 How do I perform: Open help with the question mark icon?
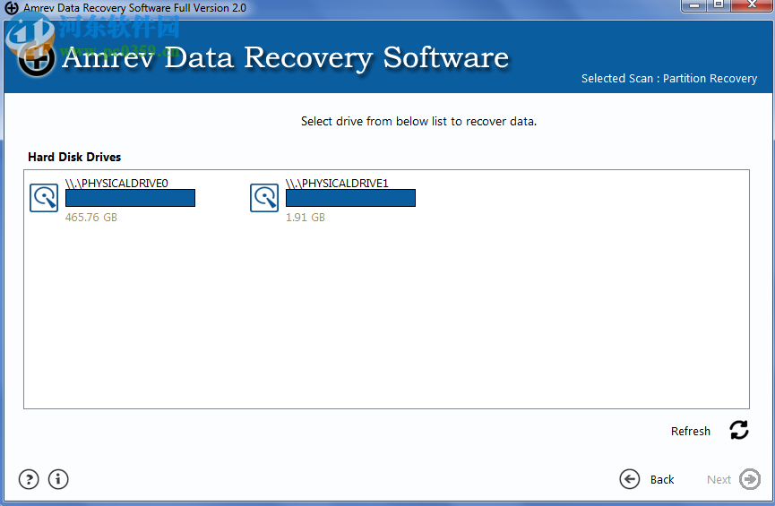(x=29, y=479)
